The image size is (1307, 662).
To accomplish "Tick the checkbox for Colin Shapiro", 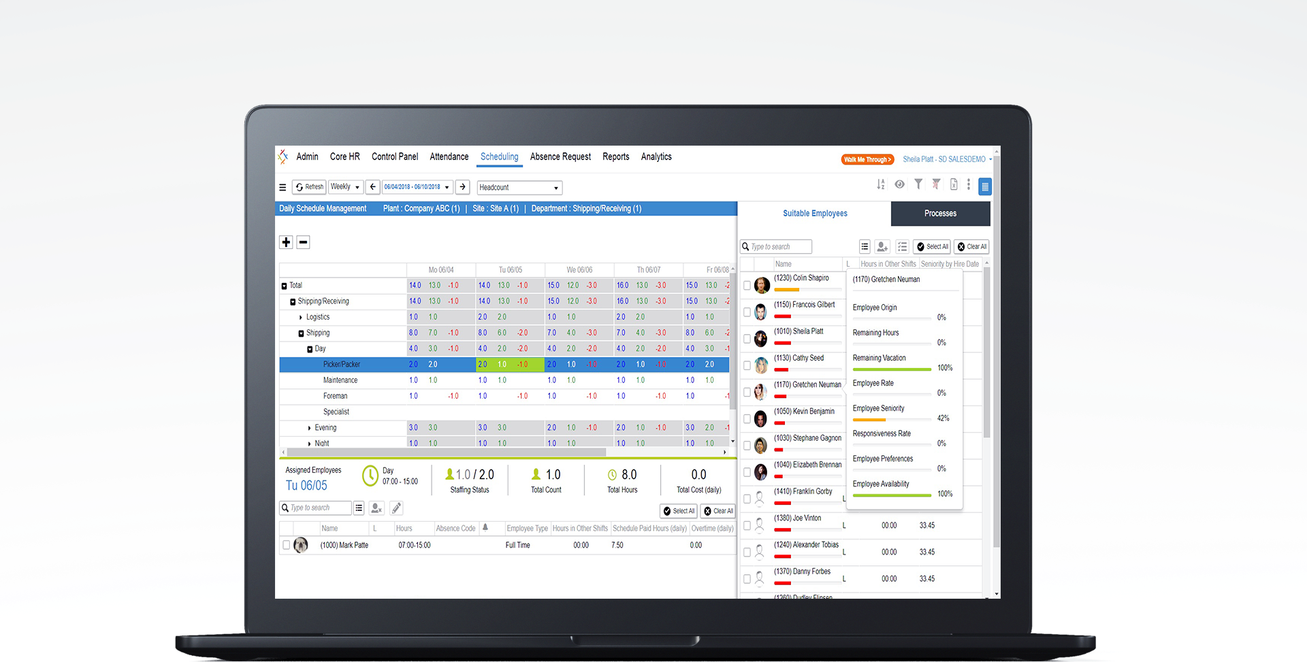I will pos(747,286).
